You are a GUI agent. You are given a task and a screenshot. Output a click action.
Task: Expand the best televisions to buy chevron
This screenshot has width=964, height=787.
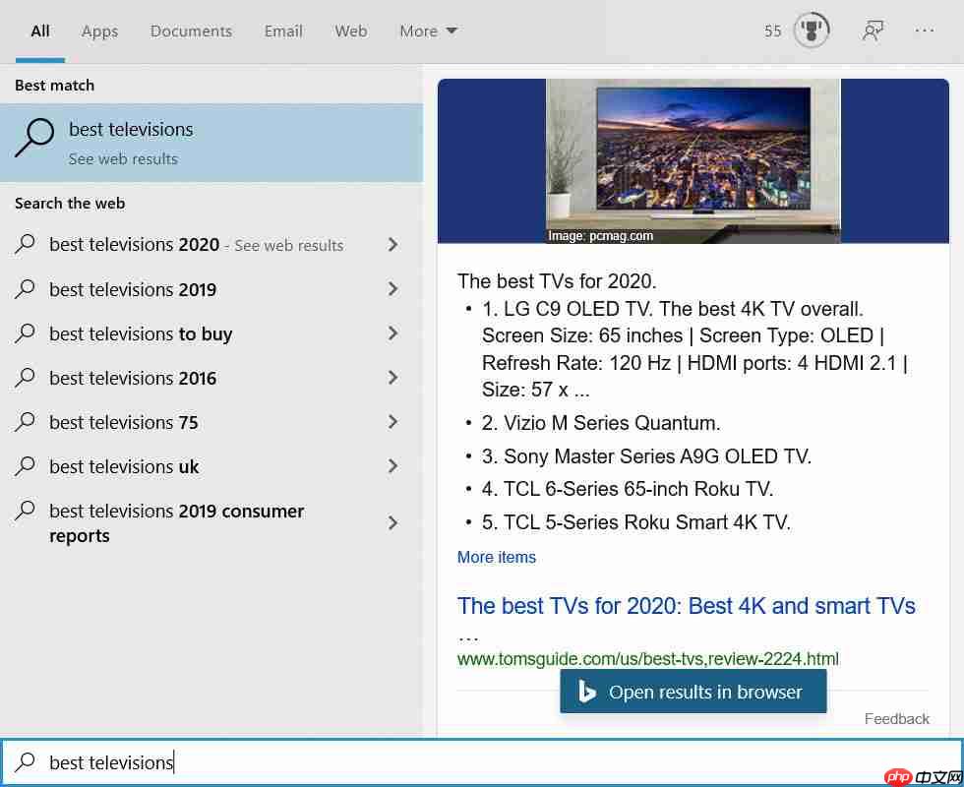click(392, 333)
